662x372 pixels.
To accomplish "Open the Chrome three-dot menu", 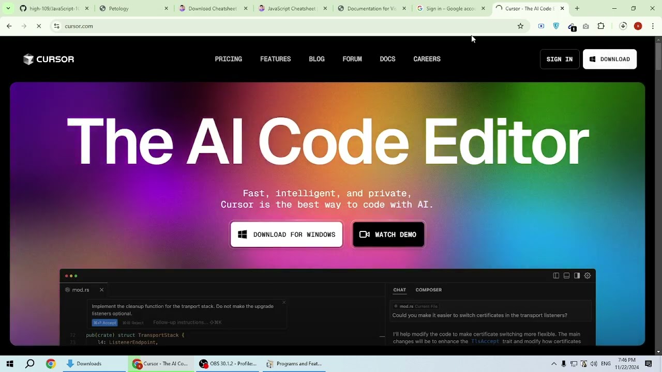I will coord(653,26).
